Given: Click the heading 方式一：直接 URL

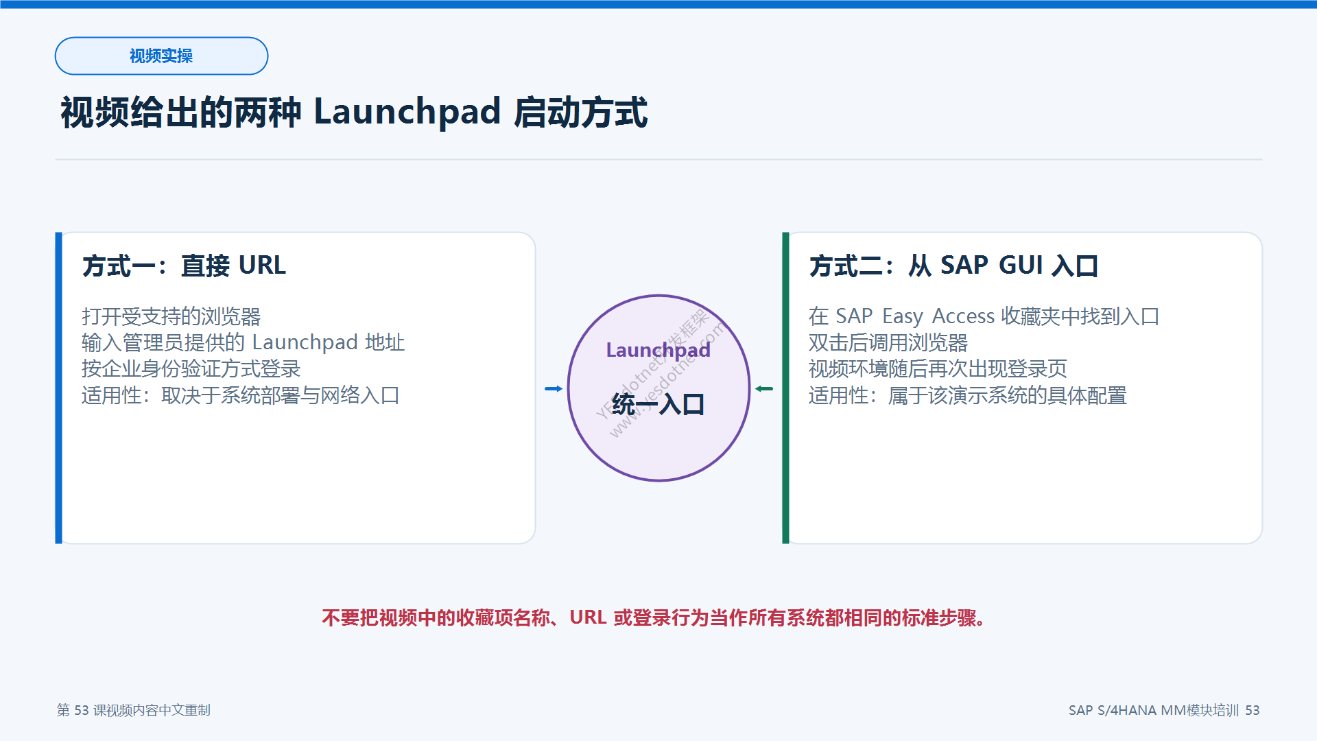Looking at the screenshot, I should 184,266.
